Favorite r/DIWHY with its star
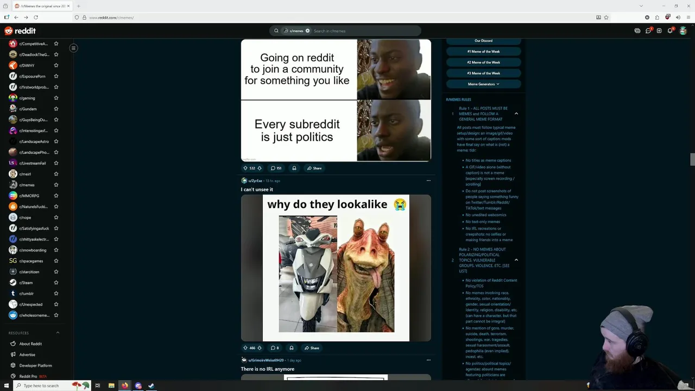 (x=56, y=66)
